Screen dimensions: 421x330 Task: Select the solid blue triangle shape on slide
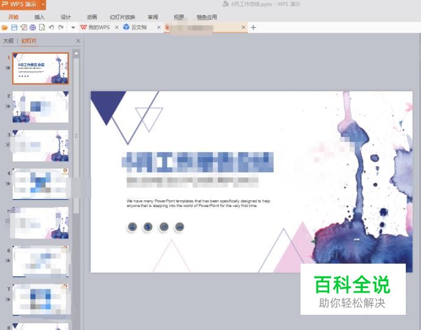(108, 105)
